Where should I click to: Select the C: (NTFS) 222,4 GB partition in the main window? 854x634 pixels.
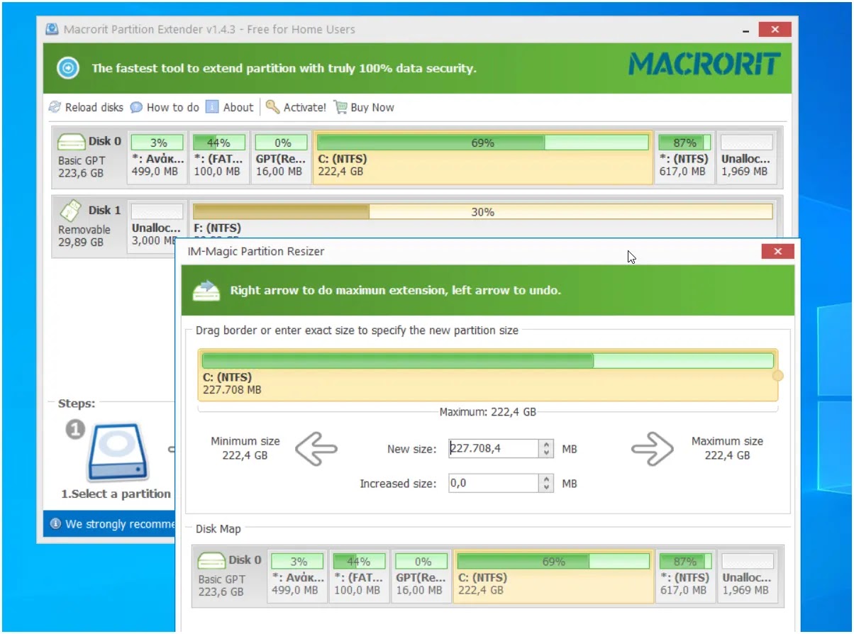[482, 157]
